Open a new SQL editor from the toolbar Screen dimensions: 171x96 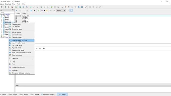[62, 7]
